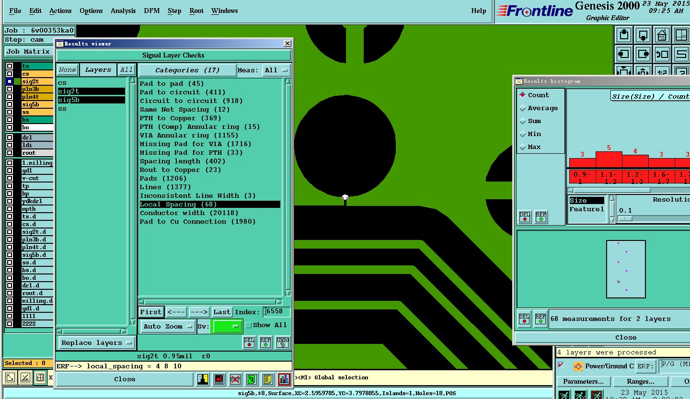Click the All layers button
The height and width of the screenshot is (399, 690).
126,70
